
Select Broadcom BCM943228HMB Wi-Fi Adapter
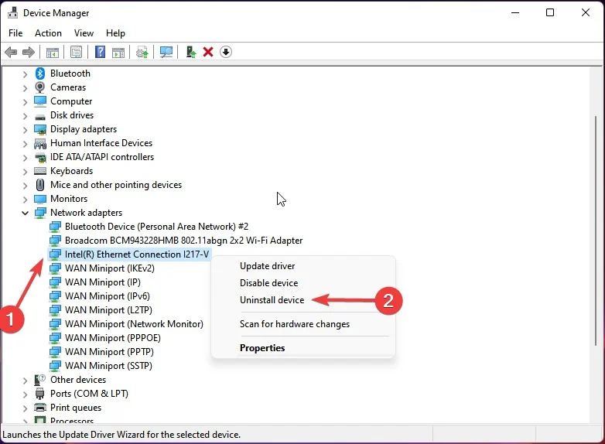183,241
